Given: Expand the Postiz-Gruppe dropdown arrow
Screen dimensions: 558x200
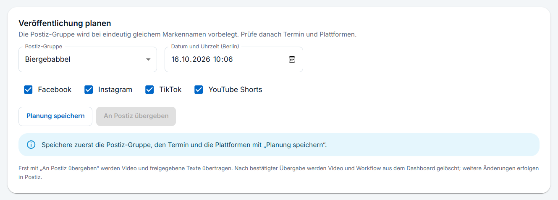Looking at the screenshot, I should pos(148,60).
